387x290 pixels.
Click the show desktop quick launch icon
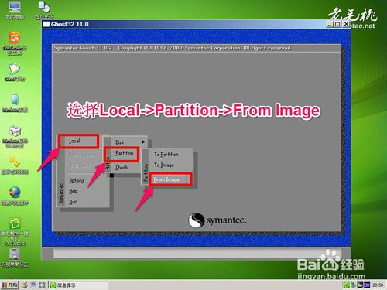tap(42, 285)
